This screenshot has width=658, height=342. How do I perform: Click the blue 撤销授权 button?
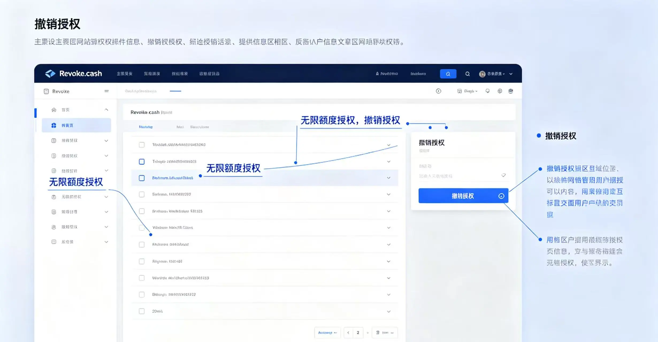click(463, 196)
